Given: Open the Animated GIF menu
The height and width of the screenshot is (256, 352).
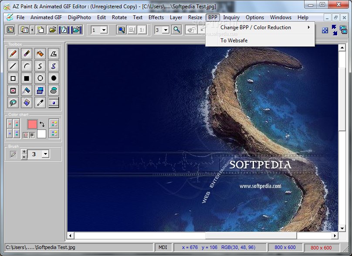Looking at the screenshot, I should pos(46,17).
